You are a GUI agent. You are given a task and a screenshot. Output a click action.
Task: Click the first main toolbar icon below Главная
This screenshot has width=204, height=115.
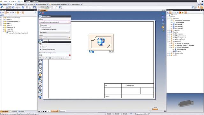pyautogui.click(x=2, y=7)
